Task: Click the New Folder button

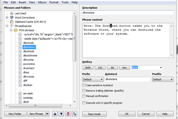Action: (x=15, y=114)
